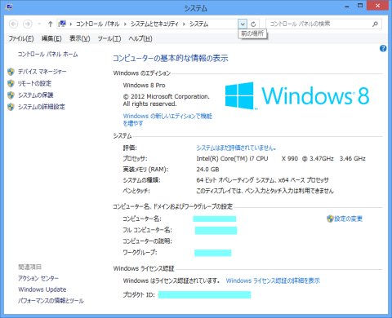392x318 pixels.
Task: Open the 編集(E) menu
Action: (x=51, y=38)
